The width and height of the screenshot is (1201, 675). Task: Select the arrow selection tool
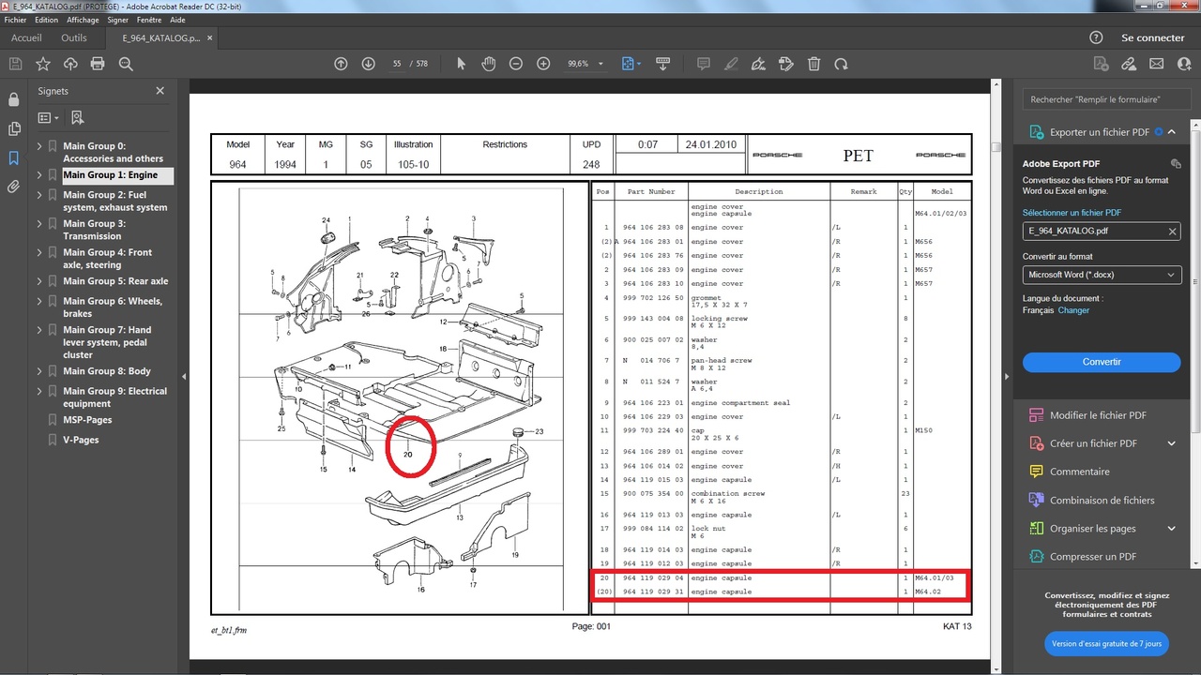click(x=461, y=64)
